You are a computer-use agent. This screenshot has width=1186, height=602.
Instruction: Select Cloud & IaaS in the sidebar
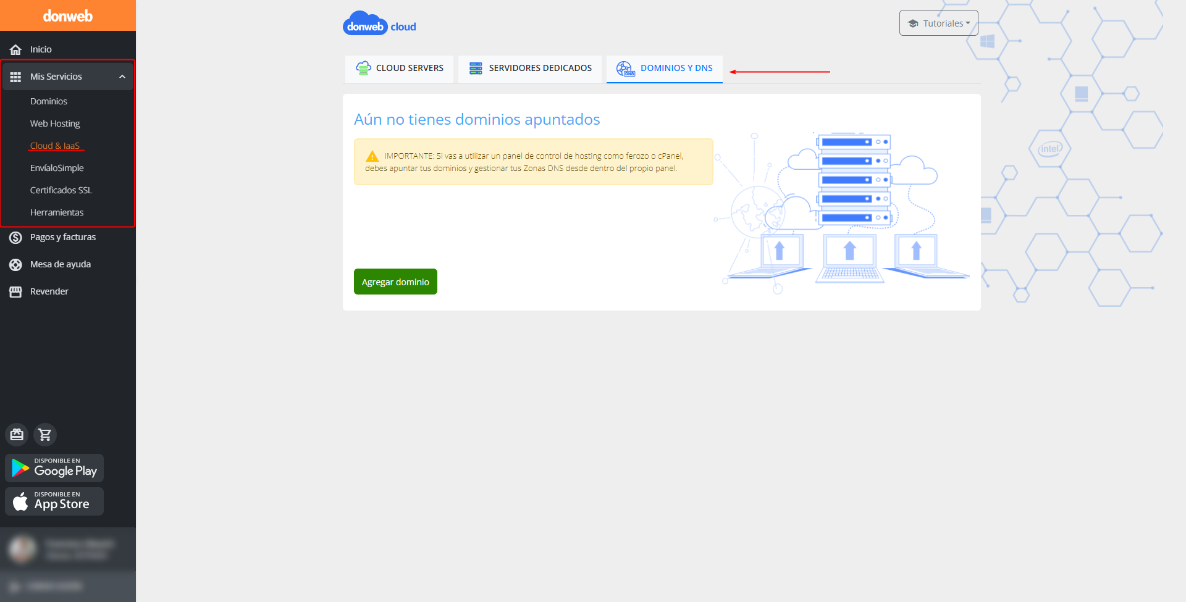(x=55, y=146)
